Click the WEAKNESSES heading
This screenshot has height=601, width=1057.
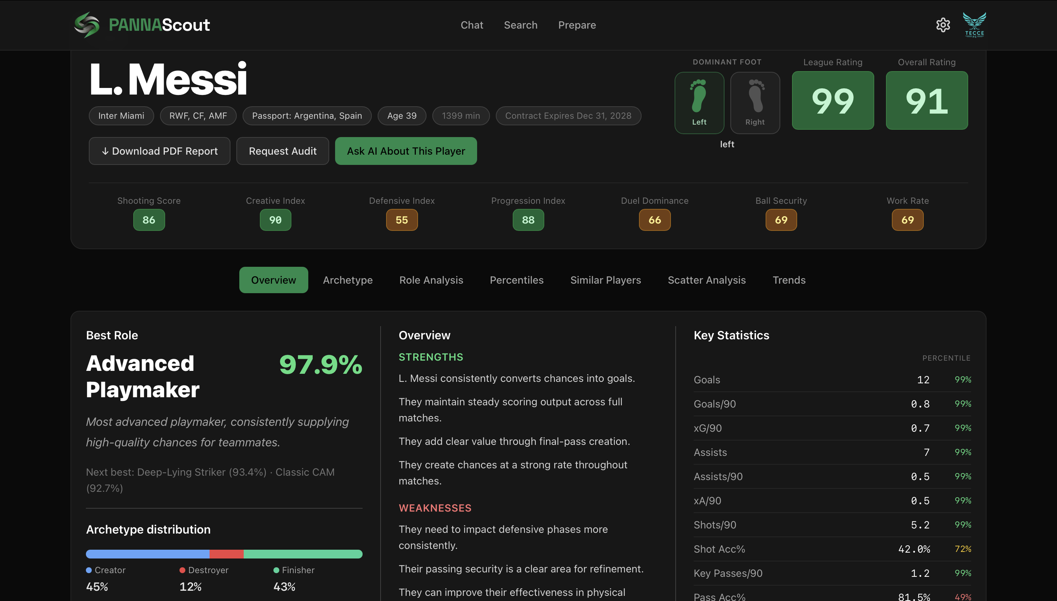click(435, 508)
